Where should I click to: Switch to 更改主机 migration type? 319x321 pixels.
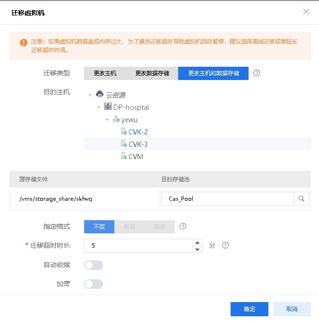tap(105, 73)
